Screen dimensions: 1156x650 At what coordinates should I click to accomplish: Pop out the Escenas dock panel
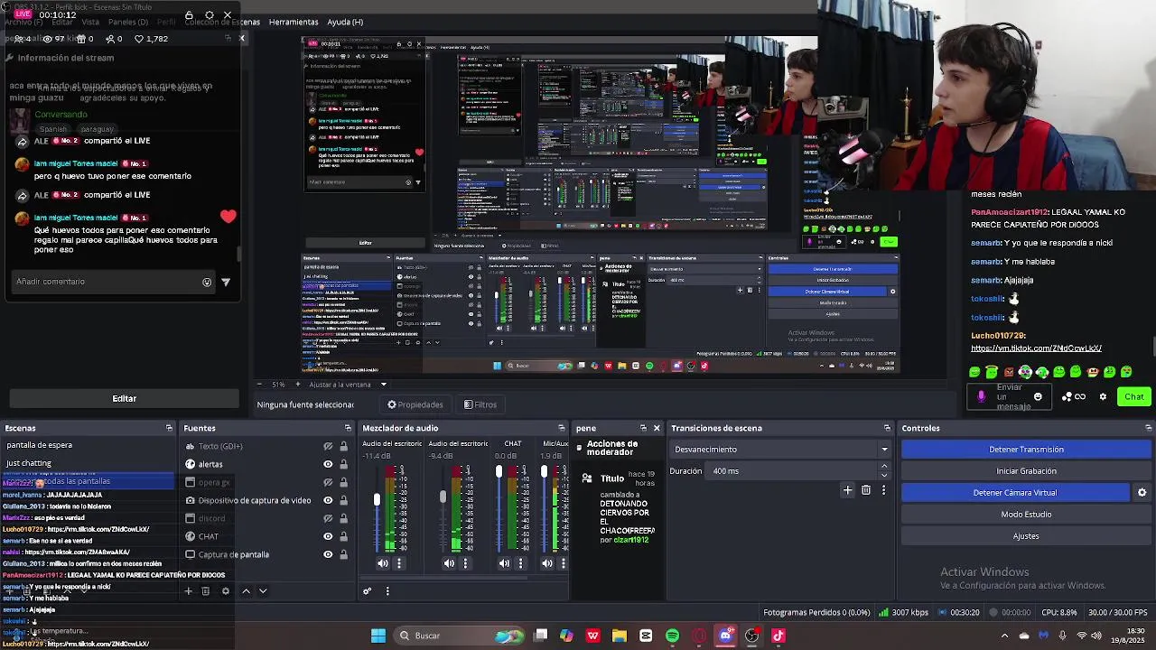click(x=169, y=428)
